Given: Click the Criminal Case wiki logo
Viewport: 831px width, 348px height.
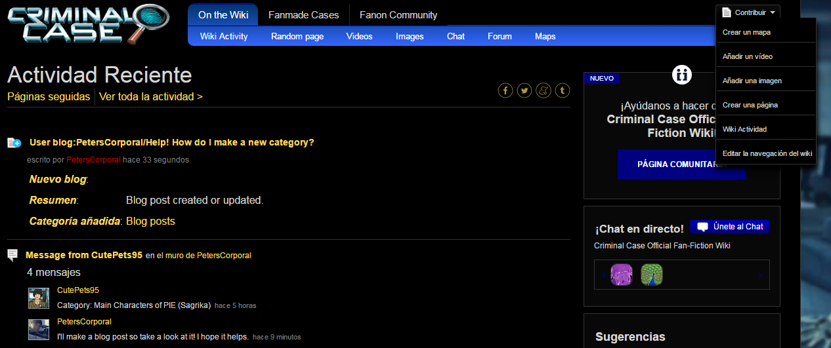Looking at the screenshot, I should 87,24.
